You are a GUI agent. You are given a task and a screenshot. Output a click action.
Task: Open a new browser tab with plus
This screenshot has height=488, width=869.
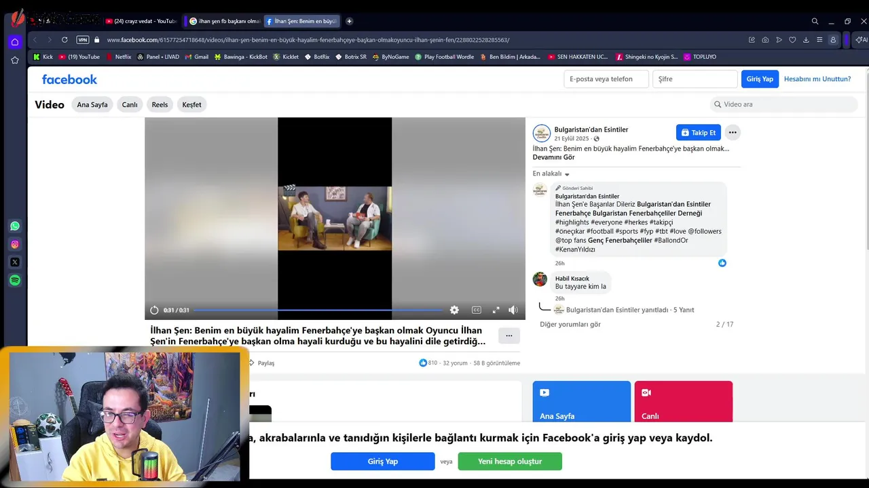click(349, 21)
